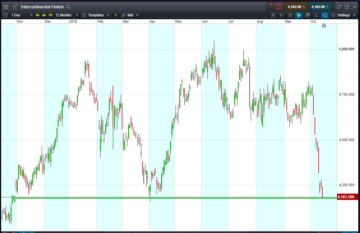Toggle the chart grid lines icon

(290, 15)
